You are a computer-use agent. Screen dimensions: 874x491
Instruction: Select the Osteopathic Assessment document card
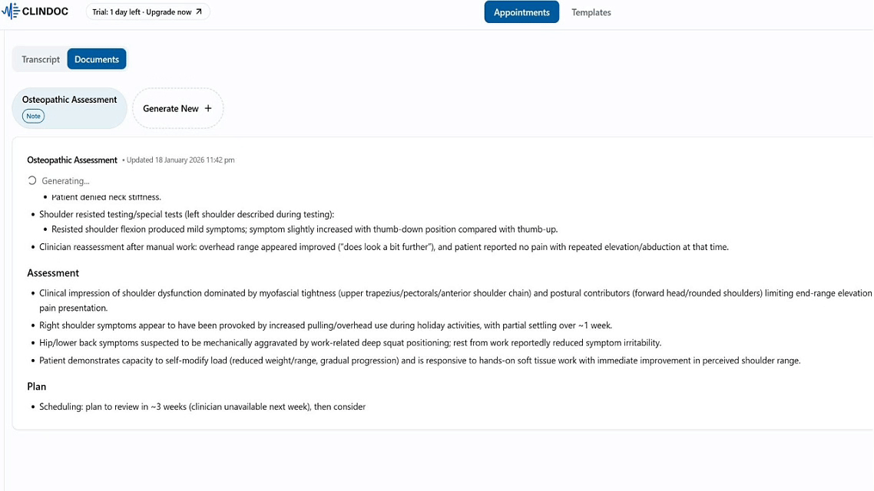click(x=69, y=107)
